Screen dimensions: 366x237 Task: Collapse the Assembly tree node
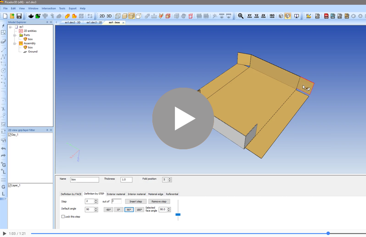[15, 43]
